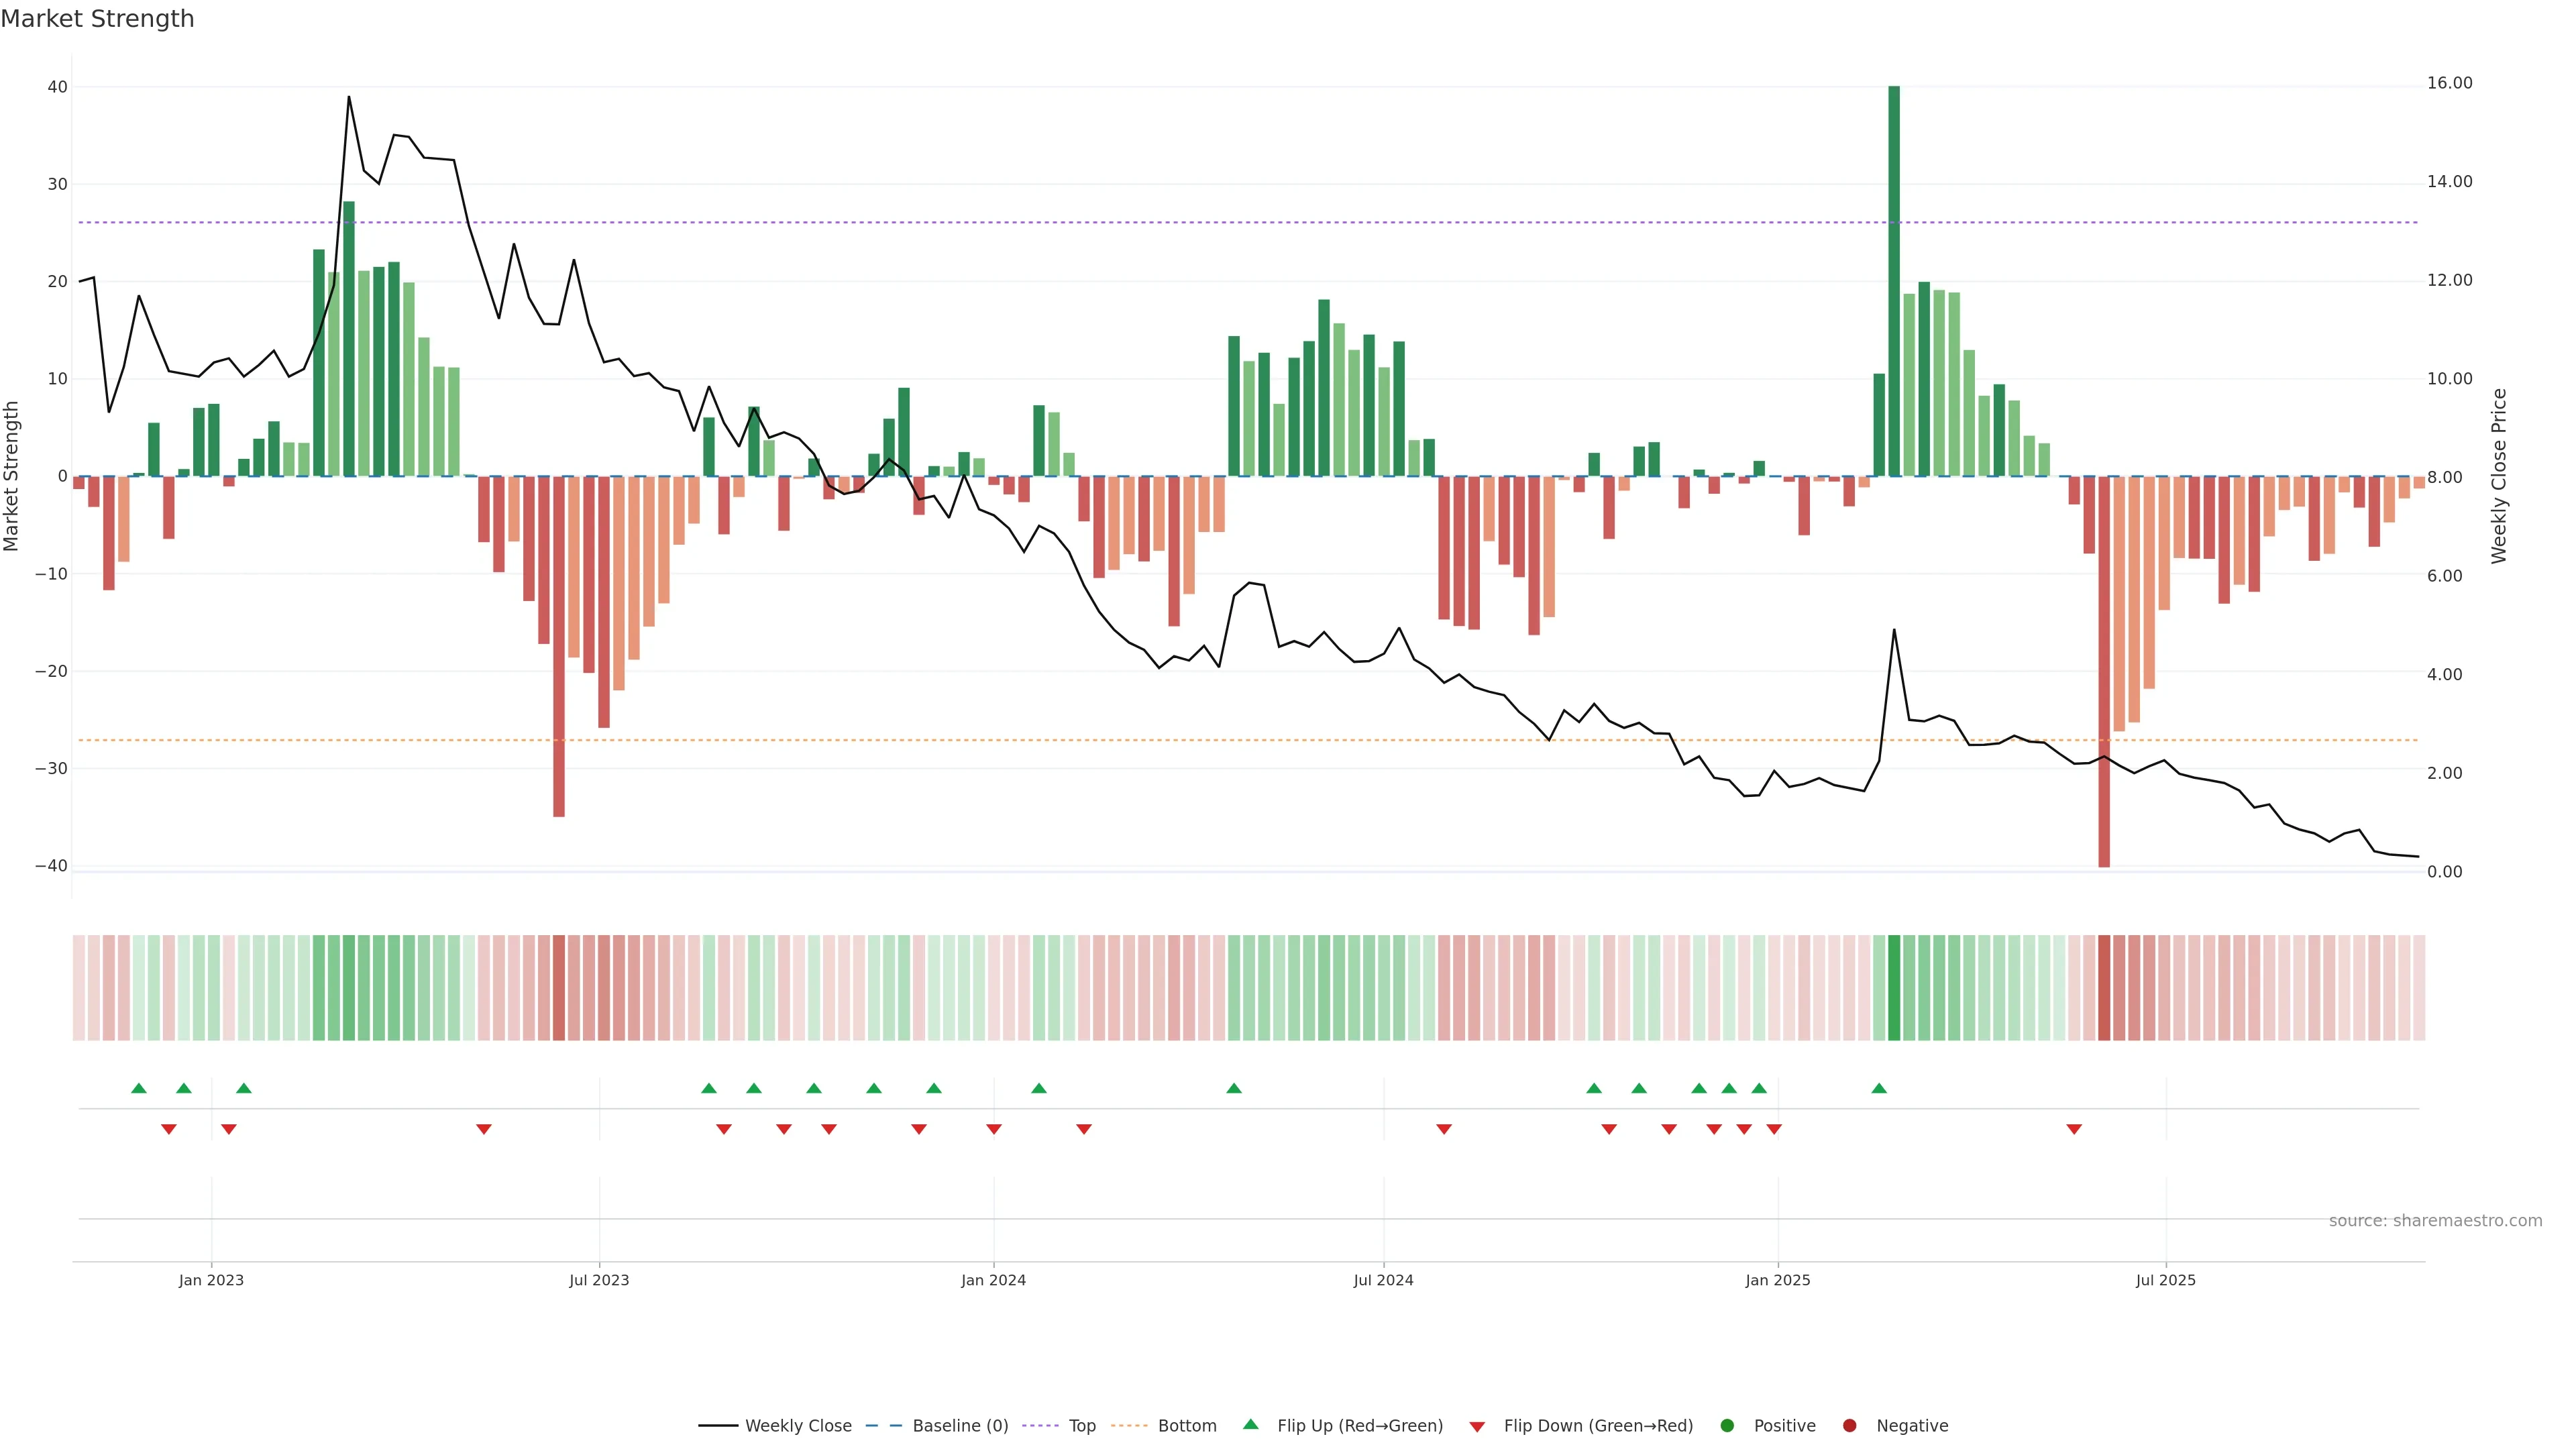This screenshot has height=1449, width=2576.
Task: Click the darkest red heatmap cell near mid-2023
Action: click(559, 988)
